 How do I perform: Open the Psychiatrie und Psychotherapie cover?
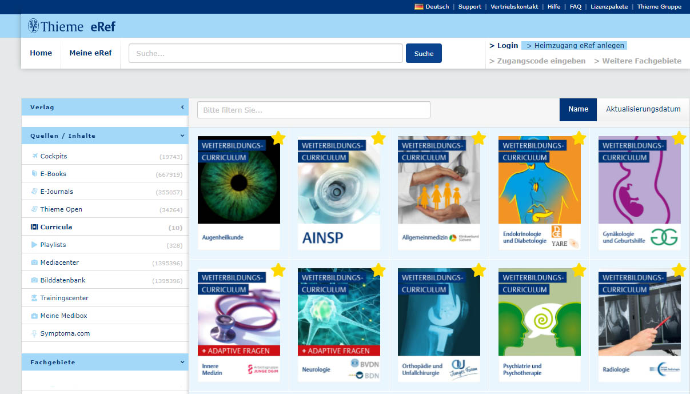click(x=540, y=325)
